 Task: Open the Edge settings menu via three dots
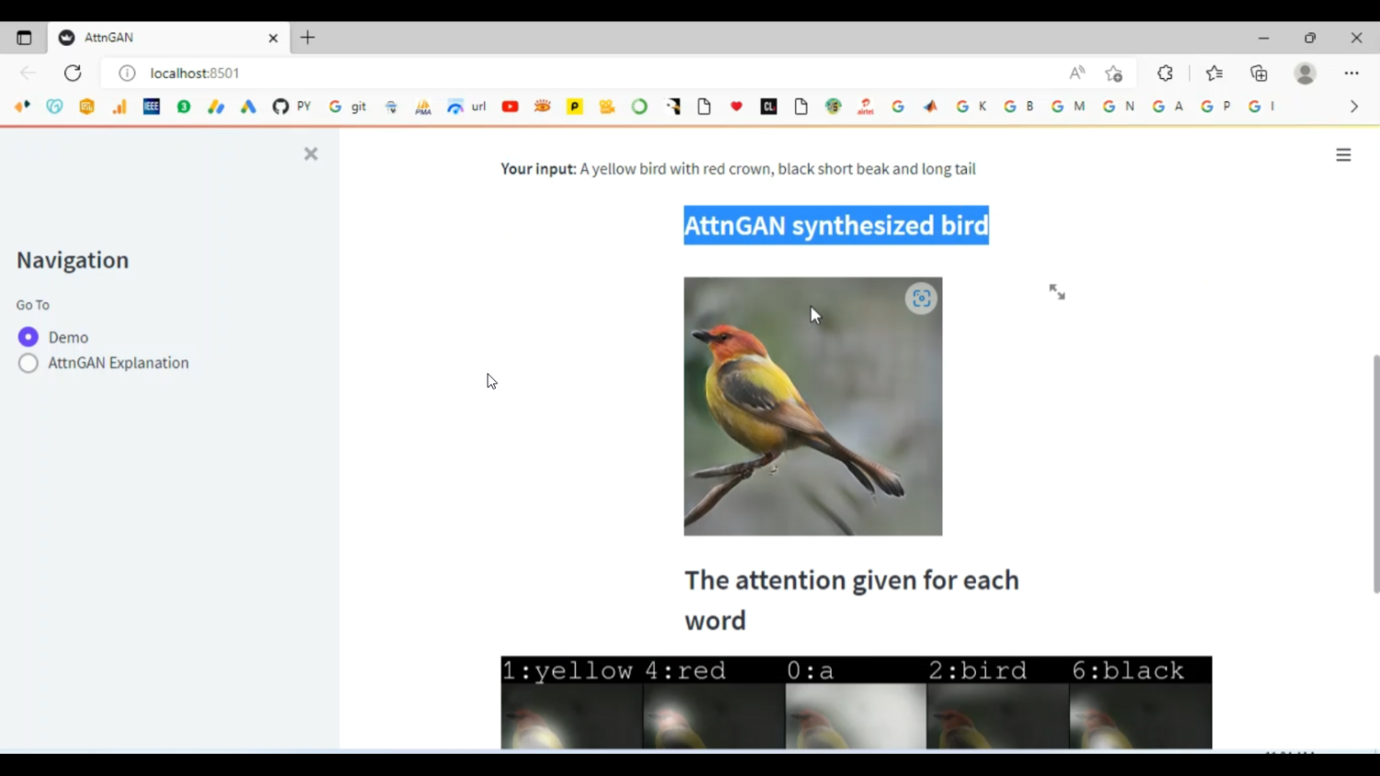pyautogui.click(x=1351, y=73)
